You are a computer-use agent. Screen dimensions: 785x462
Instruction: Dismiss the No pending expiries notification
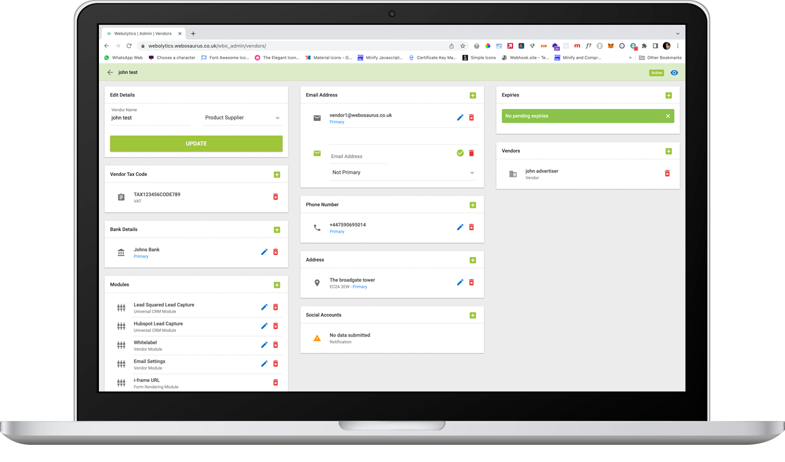coord(668,115)
